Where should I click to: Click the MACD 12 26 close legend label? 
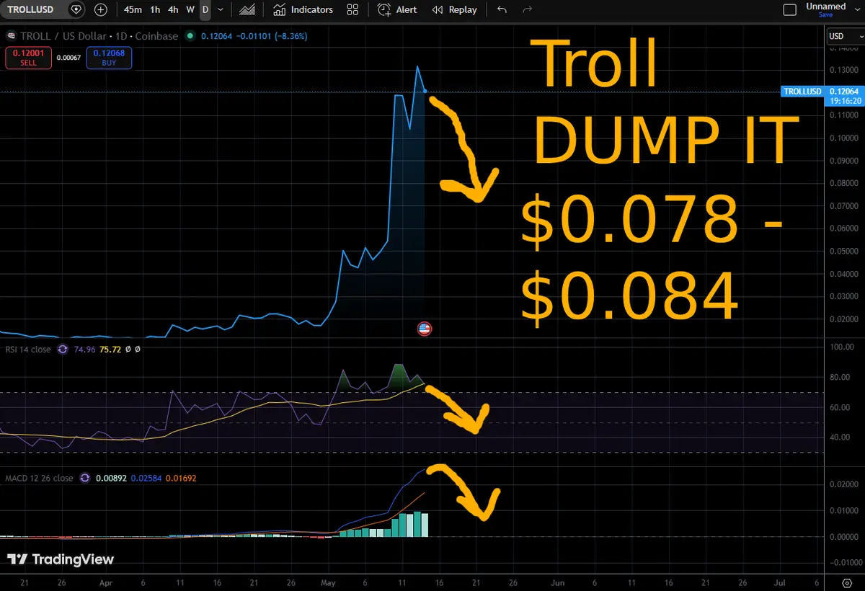click(x=39, y=478)
